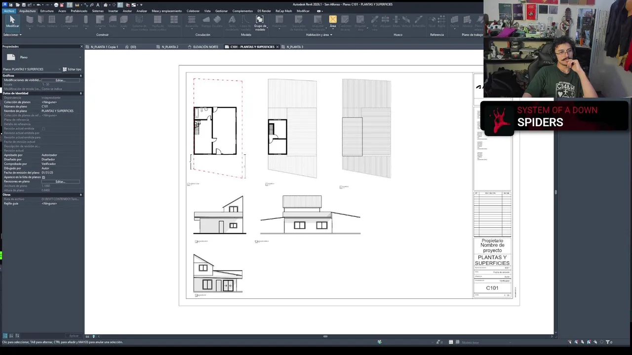The width and height of the screenshot is (632, 355).
Task: Pick the Componente tool in ribbon
Action: click(x=69, y=22)
